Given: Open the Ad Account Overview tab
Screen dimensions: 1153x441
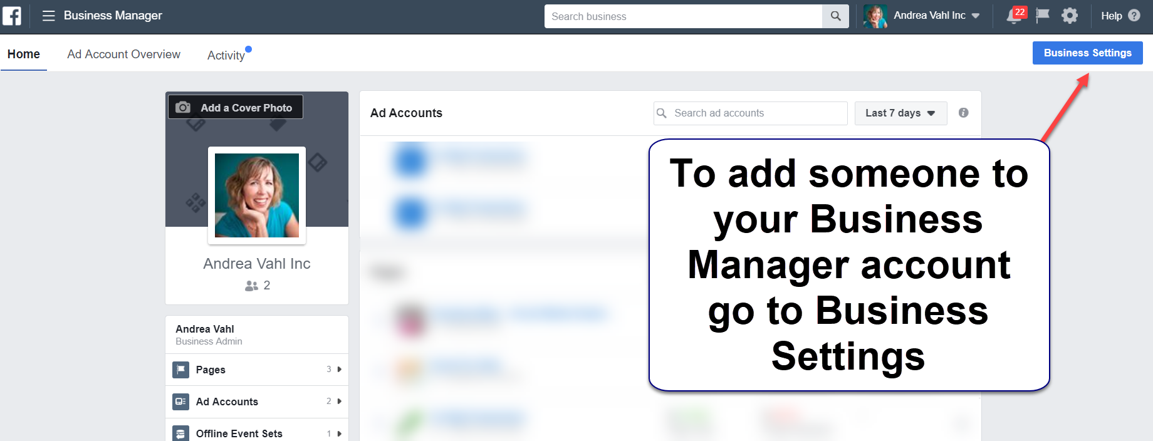Looking at the screenshot, I should [x=124, y=54].
